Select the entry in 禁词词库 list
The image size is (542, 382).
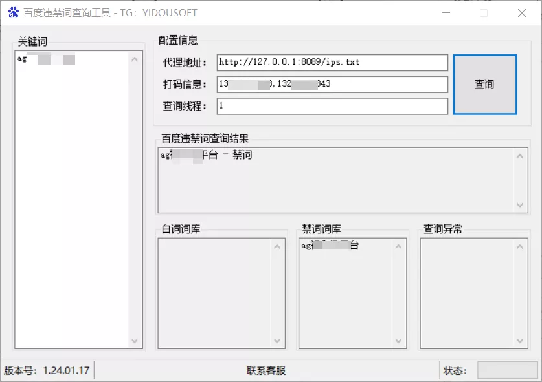pos(330,246)
